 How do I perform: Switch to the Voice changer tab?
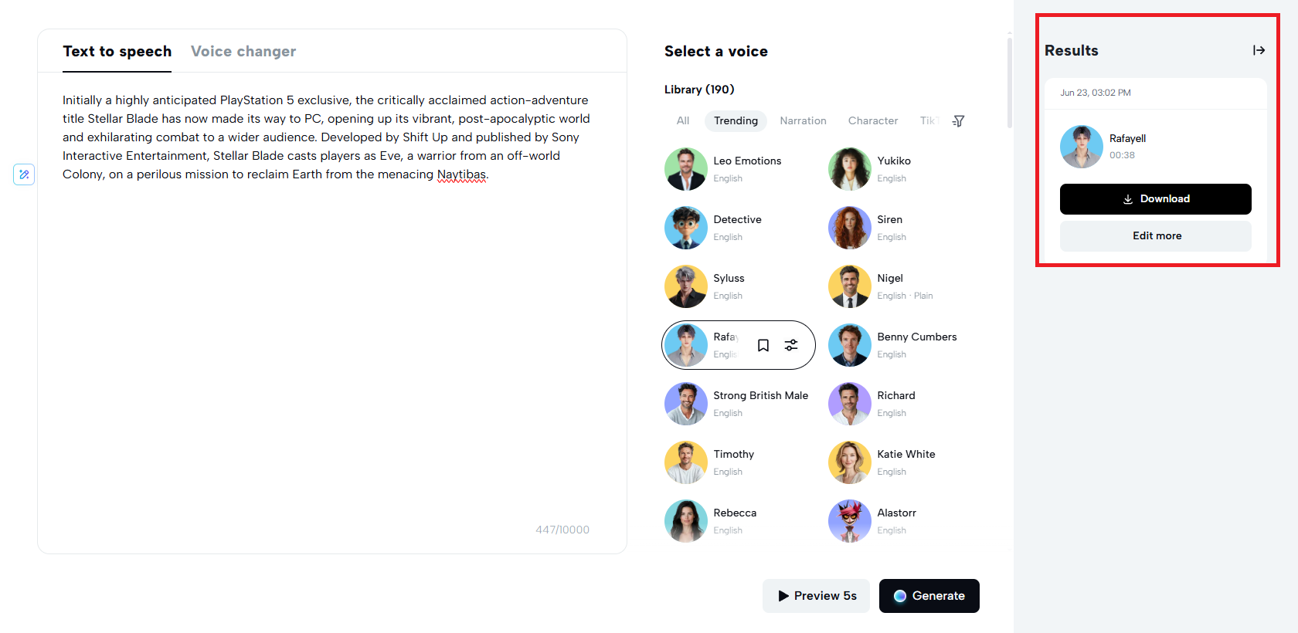point(243,52)
